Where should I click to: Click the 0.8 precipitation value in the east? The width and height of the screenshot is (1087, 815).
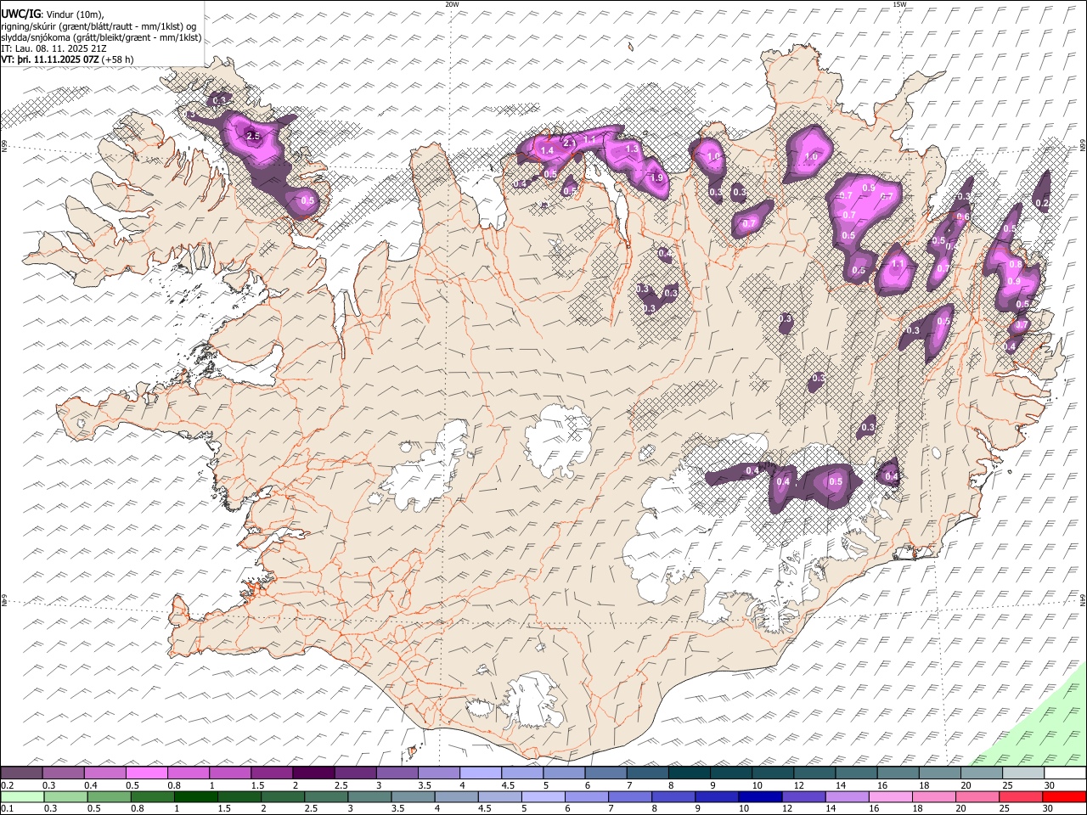tap(1015, 265)
